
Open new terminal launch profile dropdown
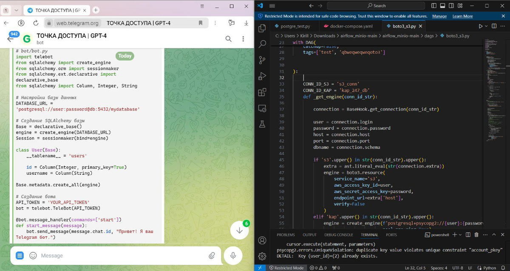(460, 235)
